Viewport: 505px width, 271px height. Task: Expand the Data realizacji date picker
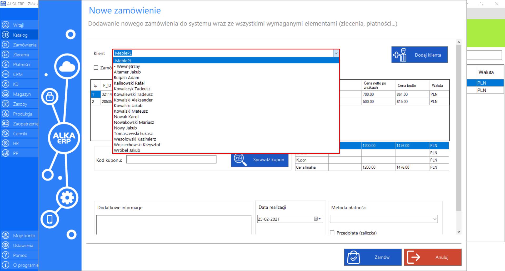point(320,219)
